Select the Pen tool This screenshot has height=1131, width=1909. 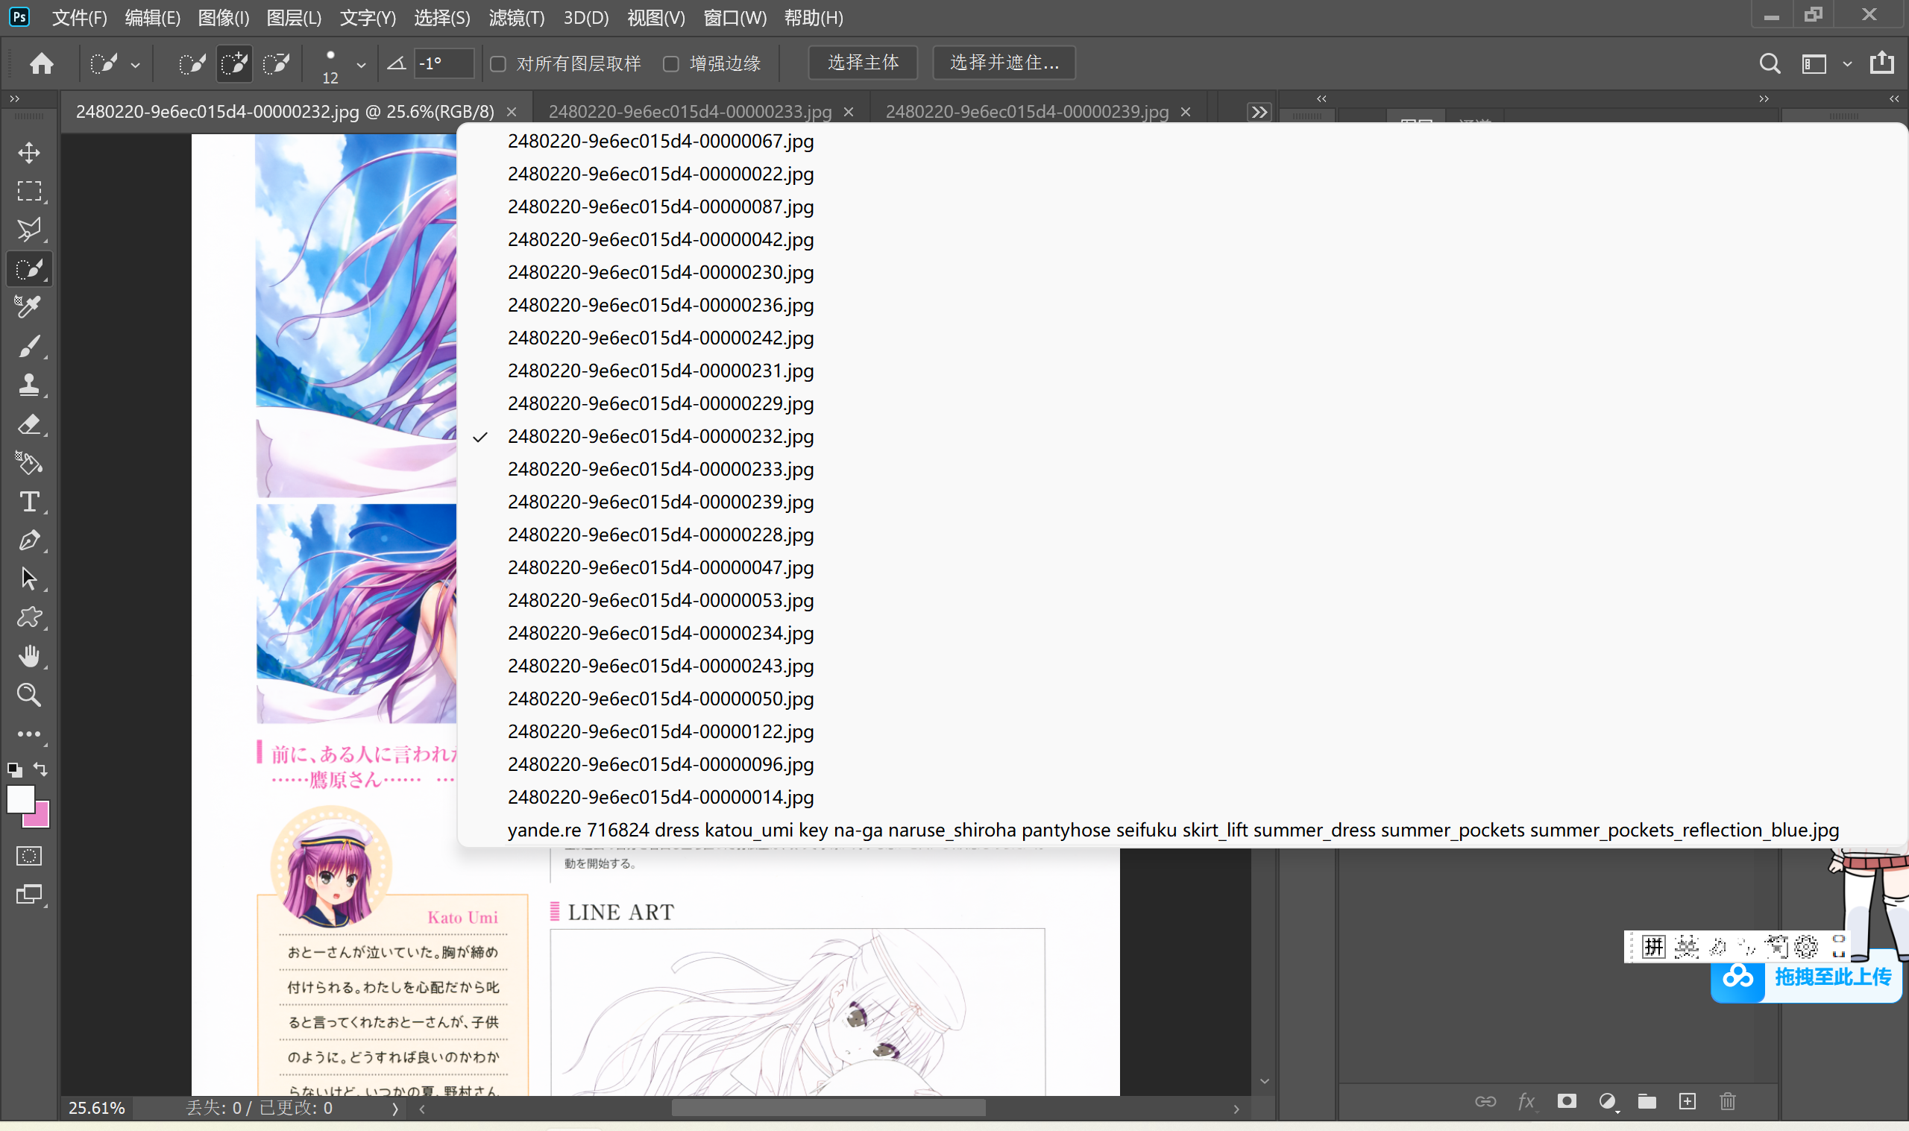coord(29,541)
